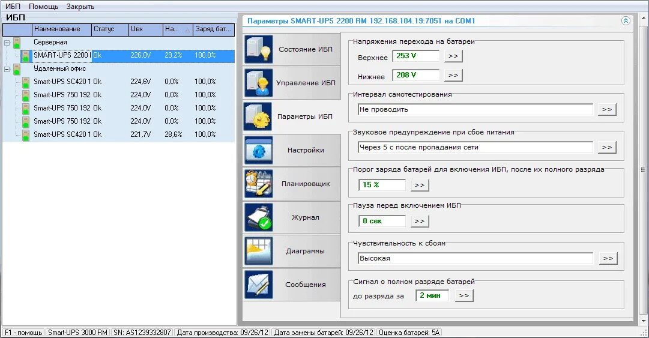Switch to Диаграммы tab
This screenshot has height=338, width=649.
[292, 251]
